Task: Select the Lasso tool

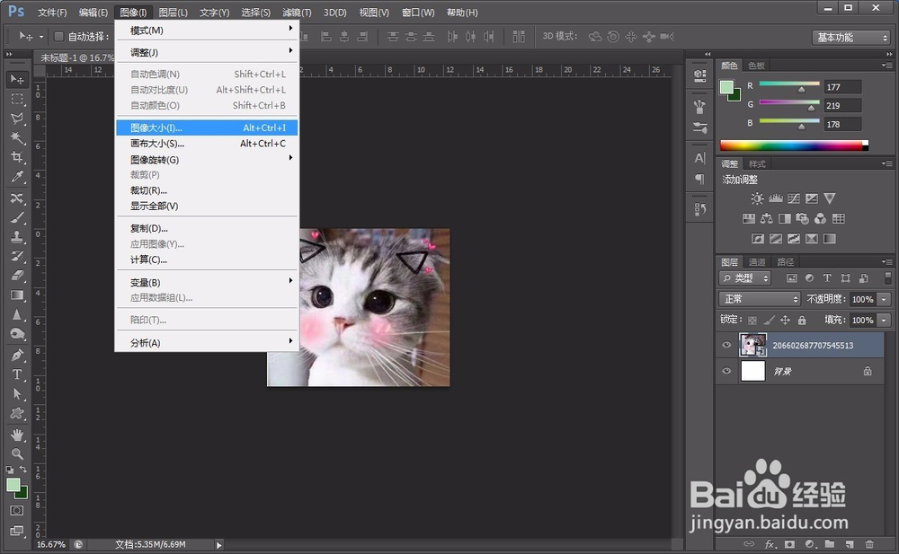Action: pos(17,119)
